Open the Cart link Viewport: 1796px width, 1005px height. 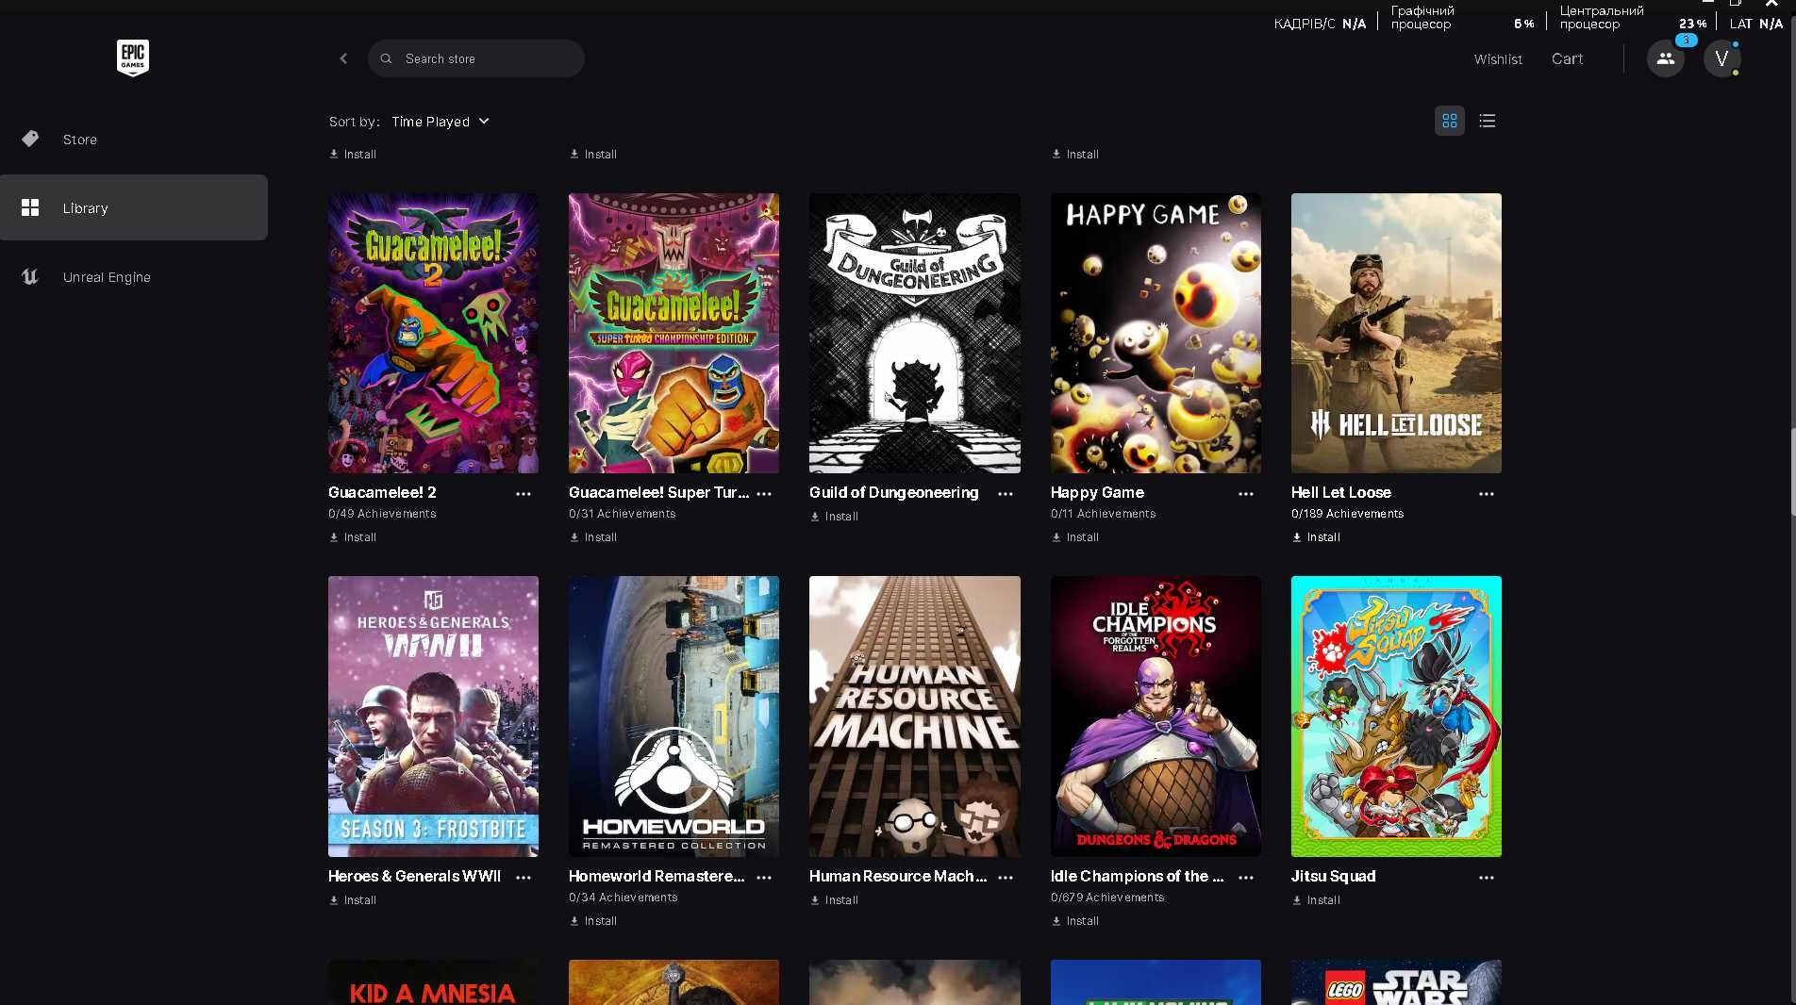[1567, 58]
